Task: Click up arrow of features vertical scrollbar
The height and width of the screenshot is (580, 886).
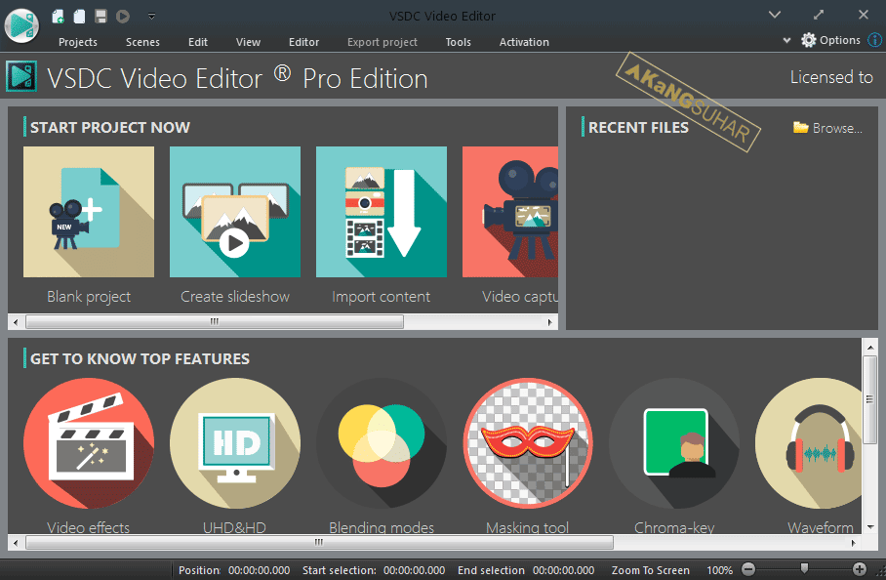Action: point(870,347)
